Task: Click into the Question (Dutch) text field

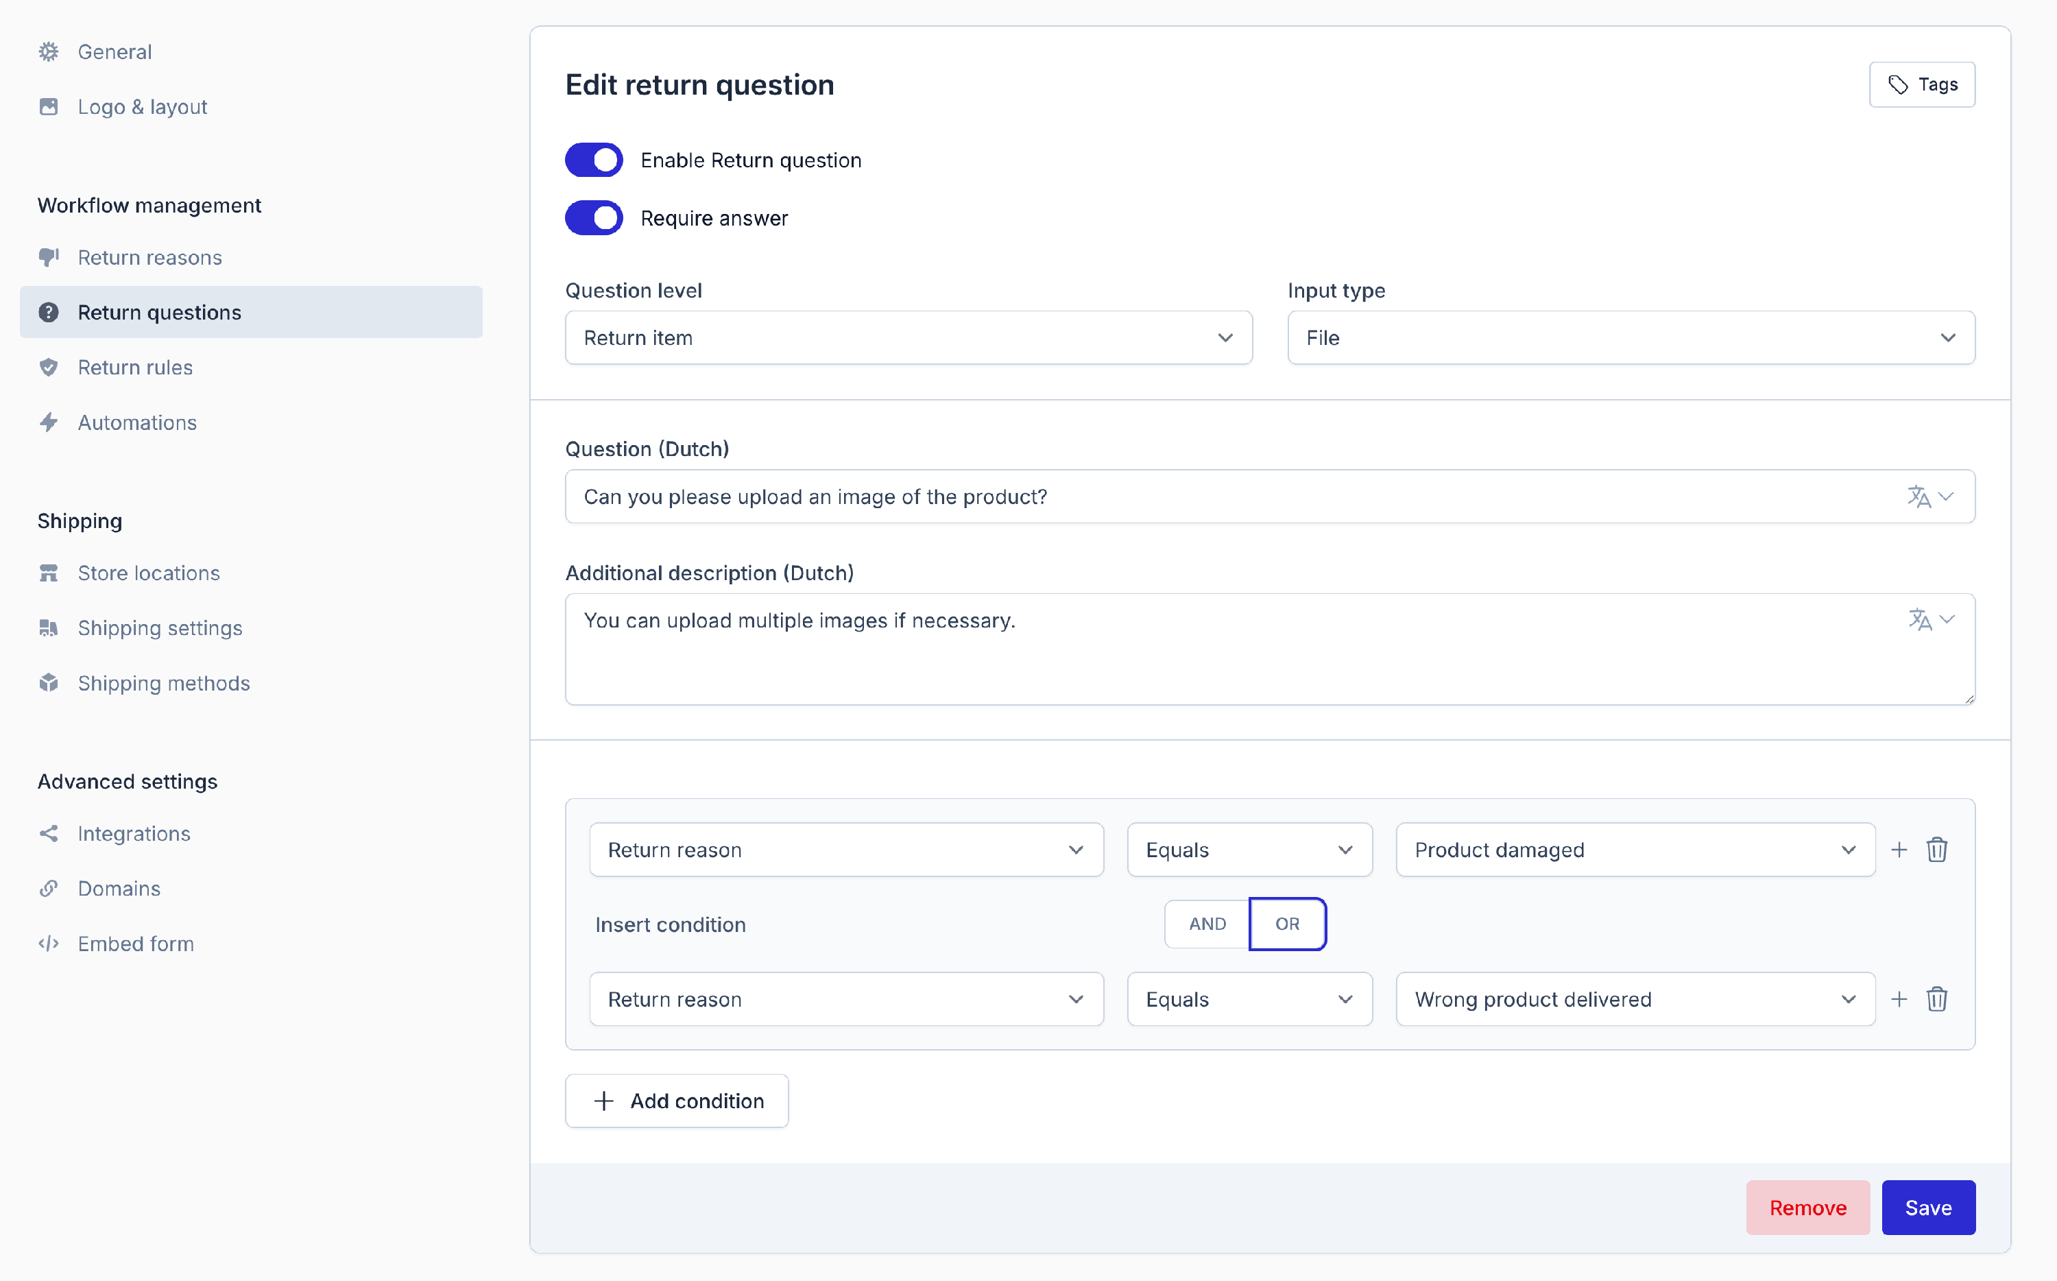Action: (1228, 496)
